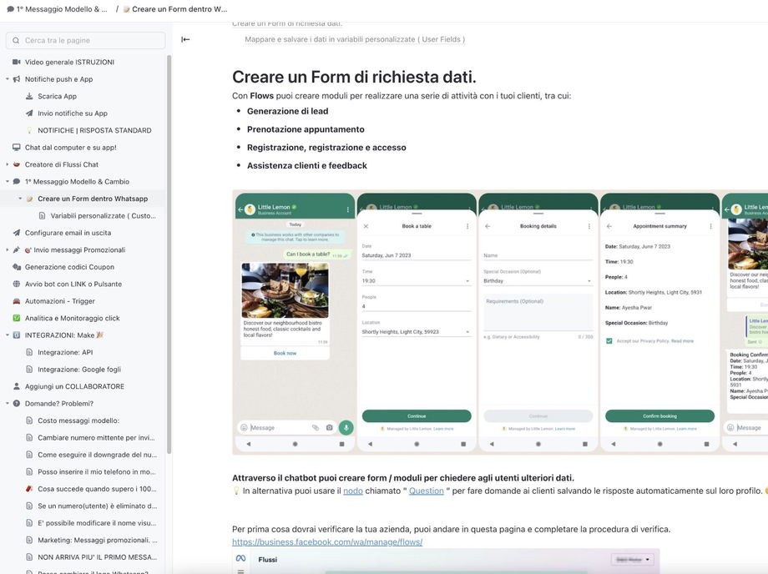This screenshot has width=768, height=574.
Task: Click the car icon beside Automazioni - Trigger
Action: [17, 301]
